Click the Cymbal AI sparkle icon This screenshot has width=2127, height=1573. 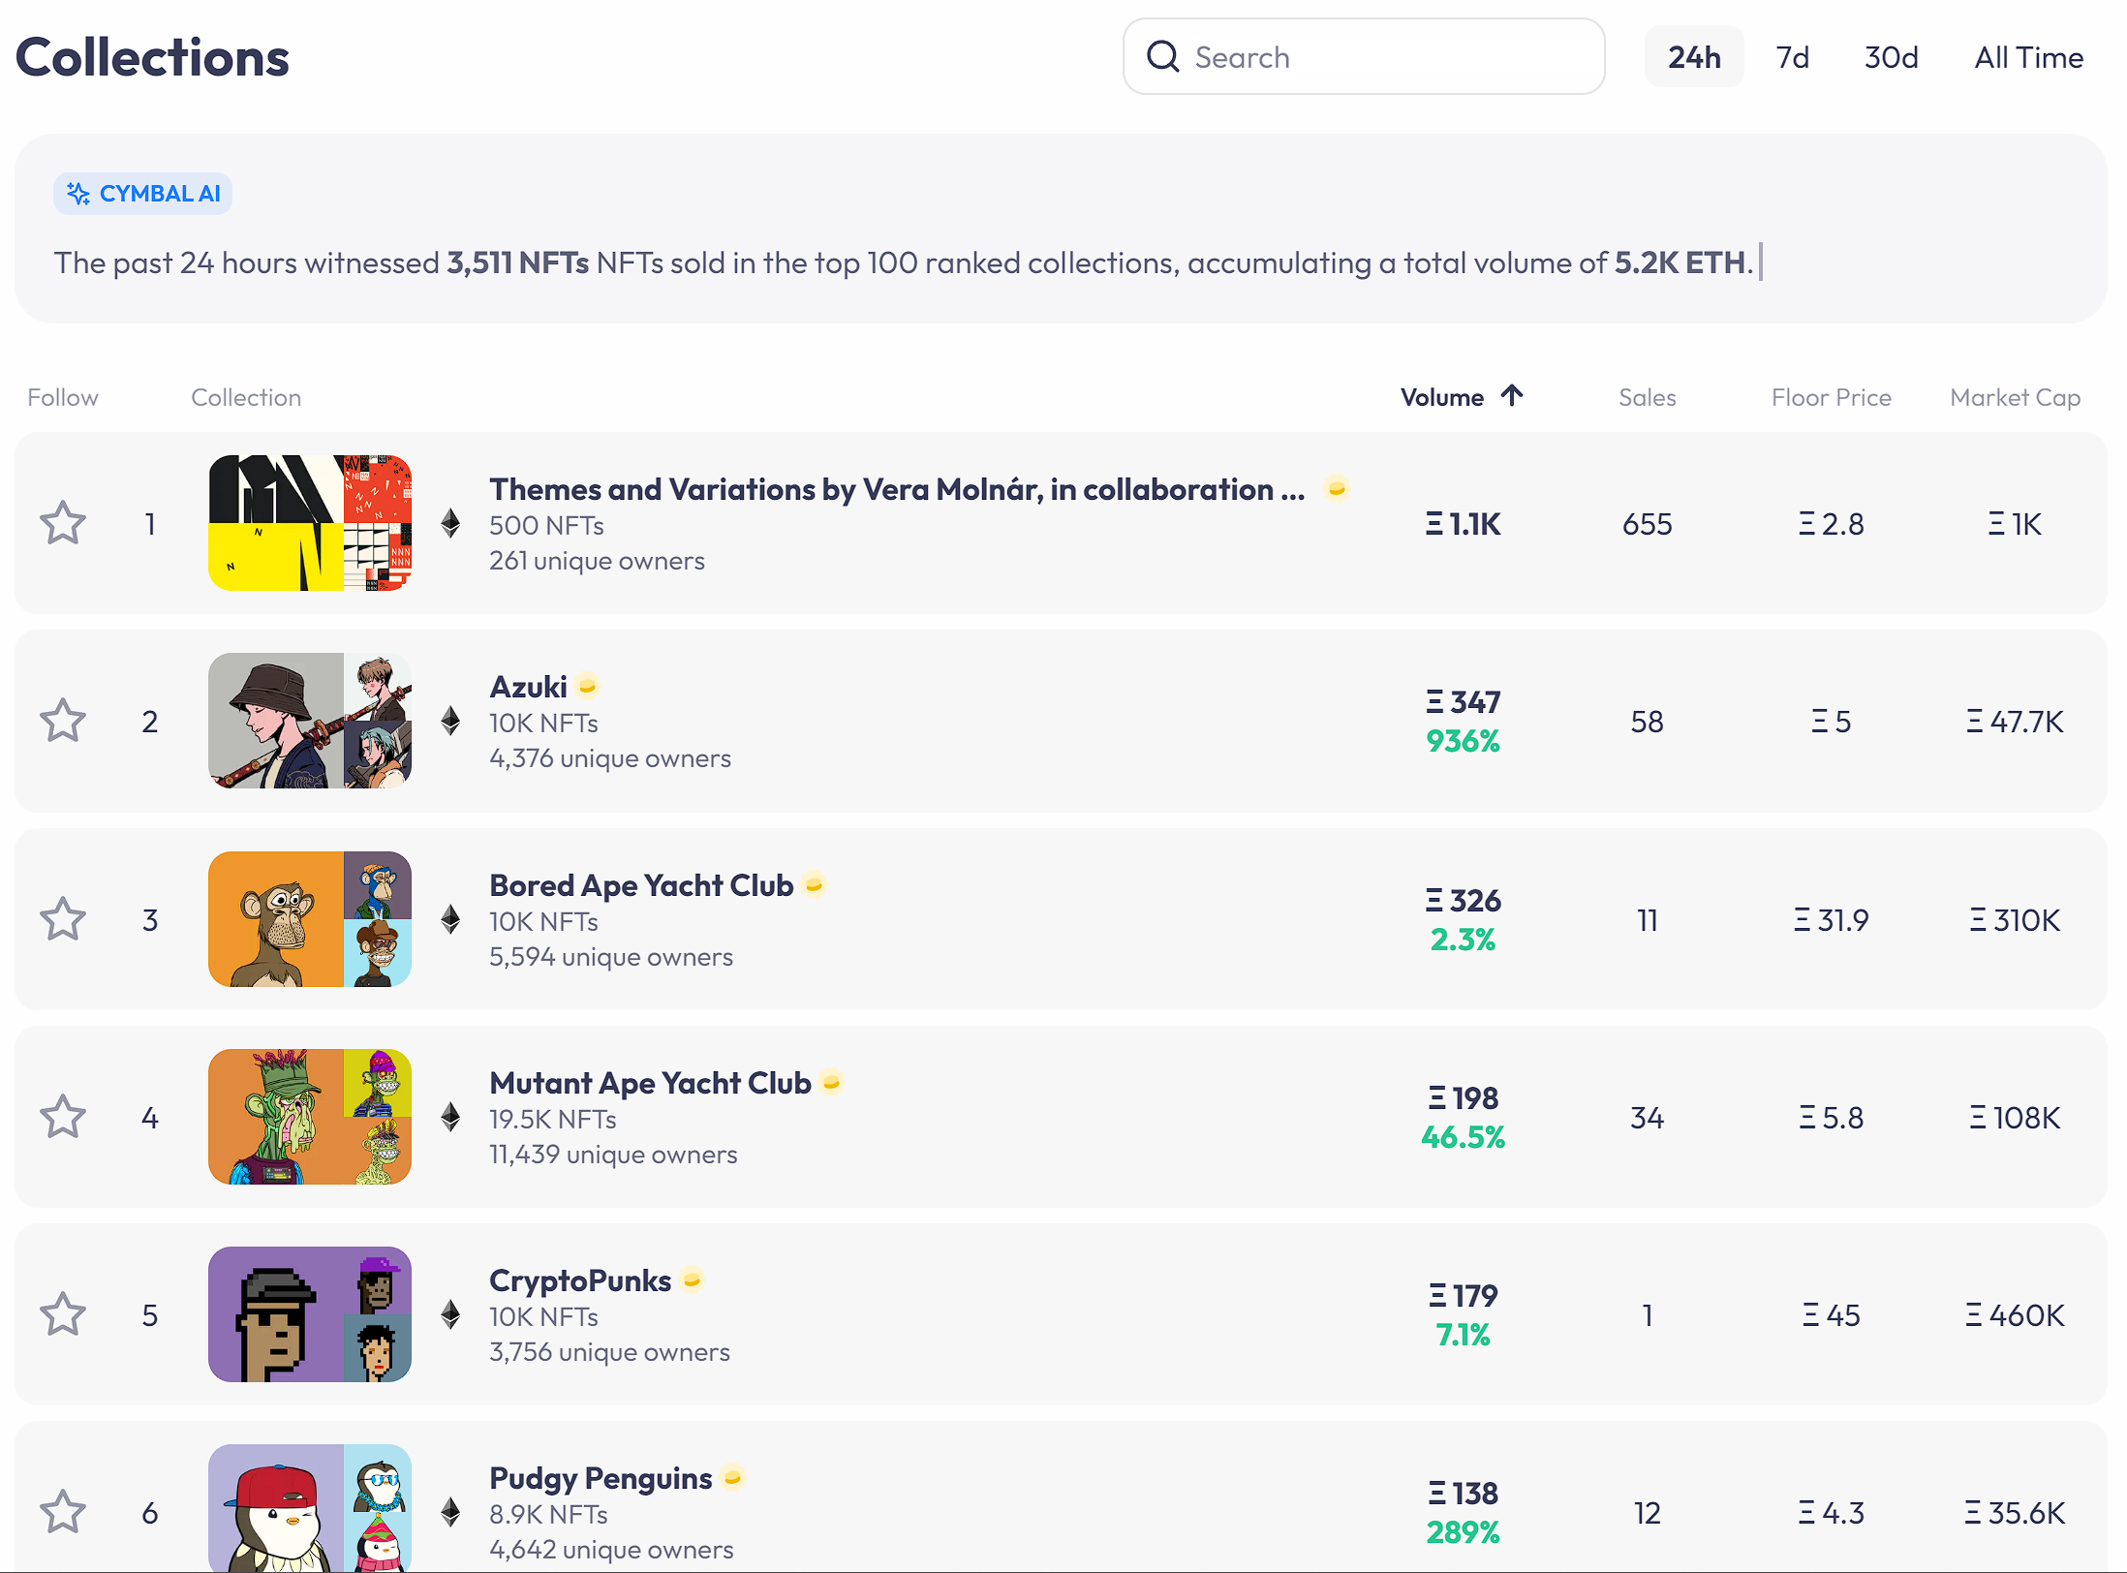pyautogui.click(x=78, y=194)
